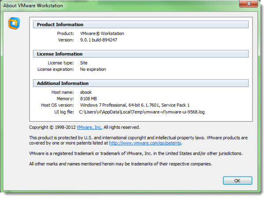Viewport: 267px width, 199px height.
Task: Click the License type label
Action: [x=61, y=63]
